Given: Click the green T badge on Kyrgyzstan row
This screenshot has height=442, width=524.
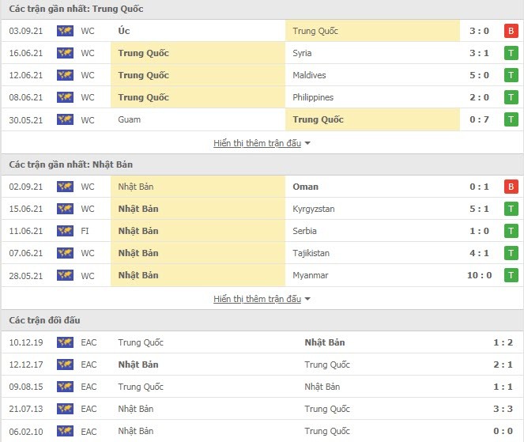Looking at the screenshot, I should pos(511,209).
